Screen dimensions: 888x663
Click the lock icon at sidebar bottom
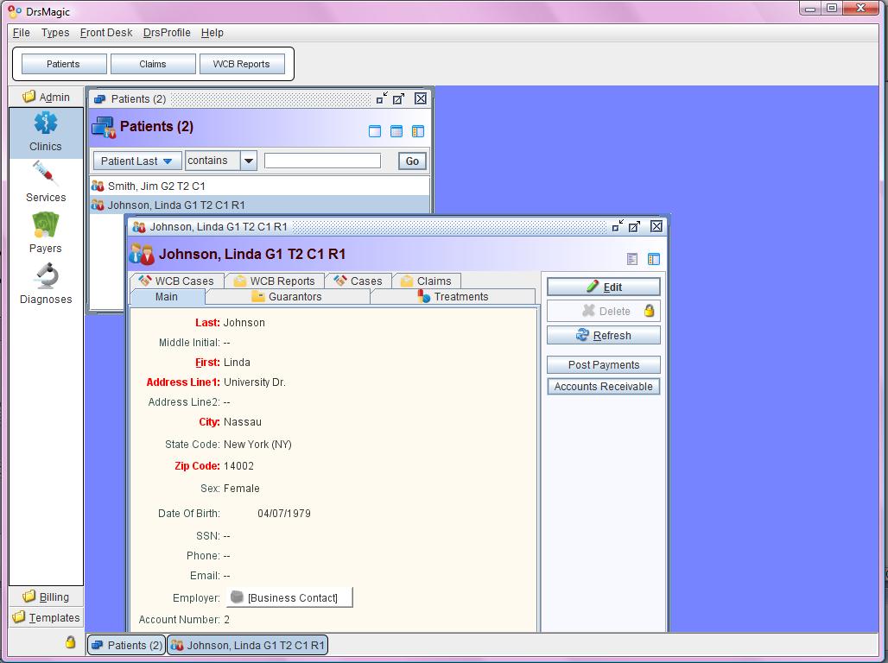pos(70,642)
